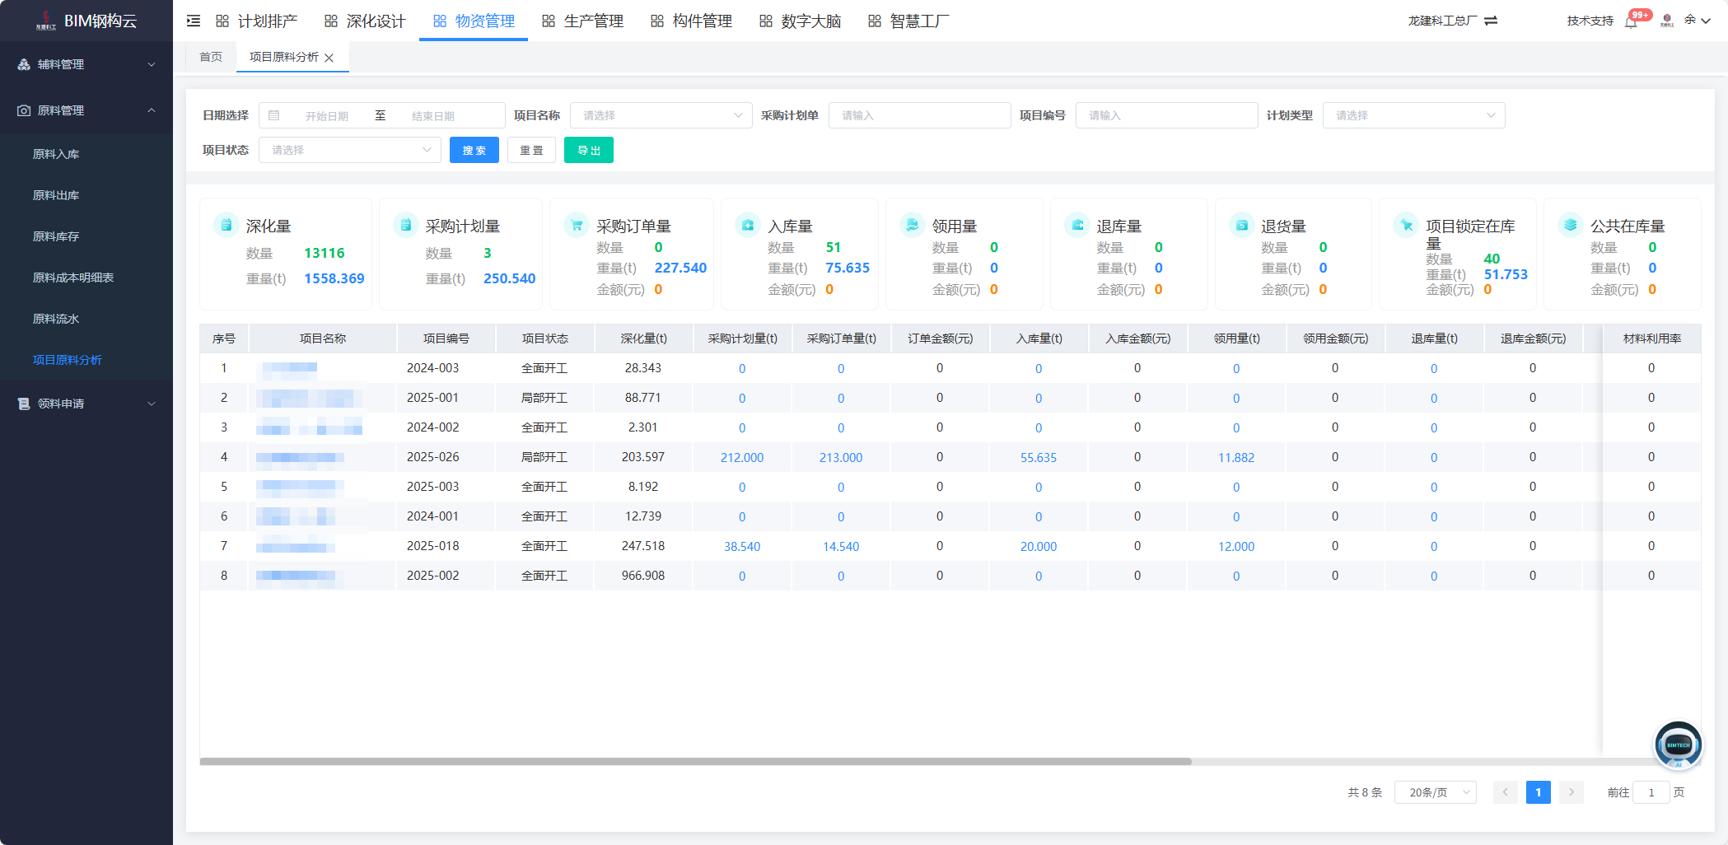The image size is (1728, 845).
Task: Collapse the 原料管理 menu
Action: pos(152,110)
